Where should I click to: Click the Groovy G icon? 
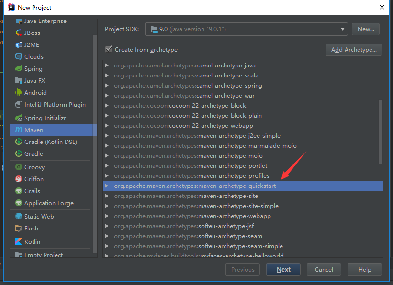point(19,167)
